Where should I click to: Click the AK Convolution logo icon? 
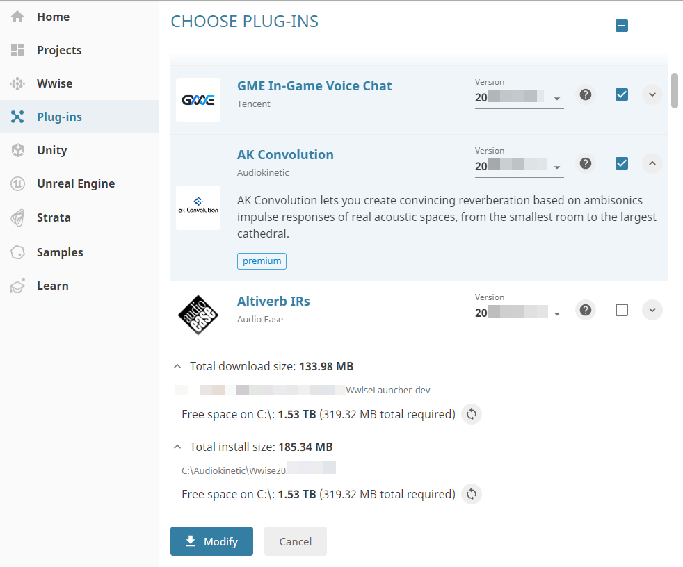(x=198, y=208)
